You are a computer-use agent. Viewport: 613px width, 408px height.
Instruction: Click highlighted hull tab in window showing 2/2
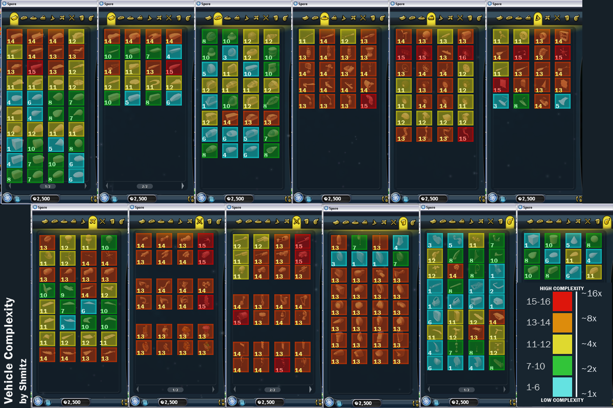point(111,18)
